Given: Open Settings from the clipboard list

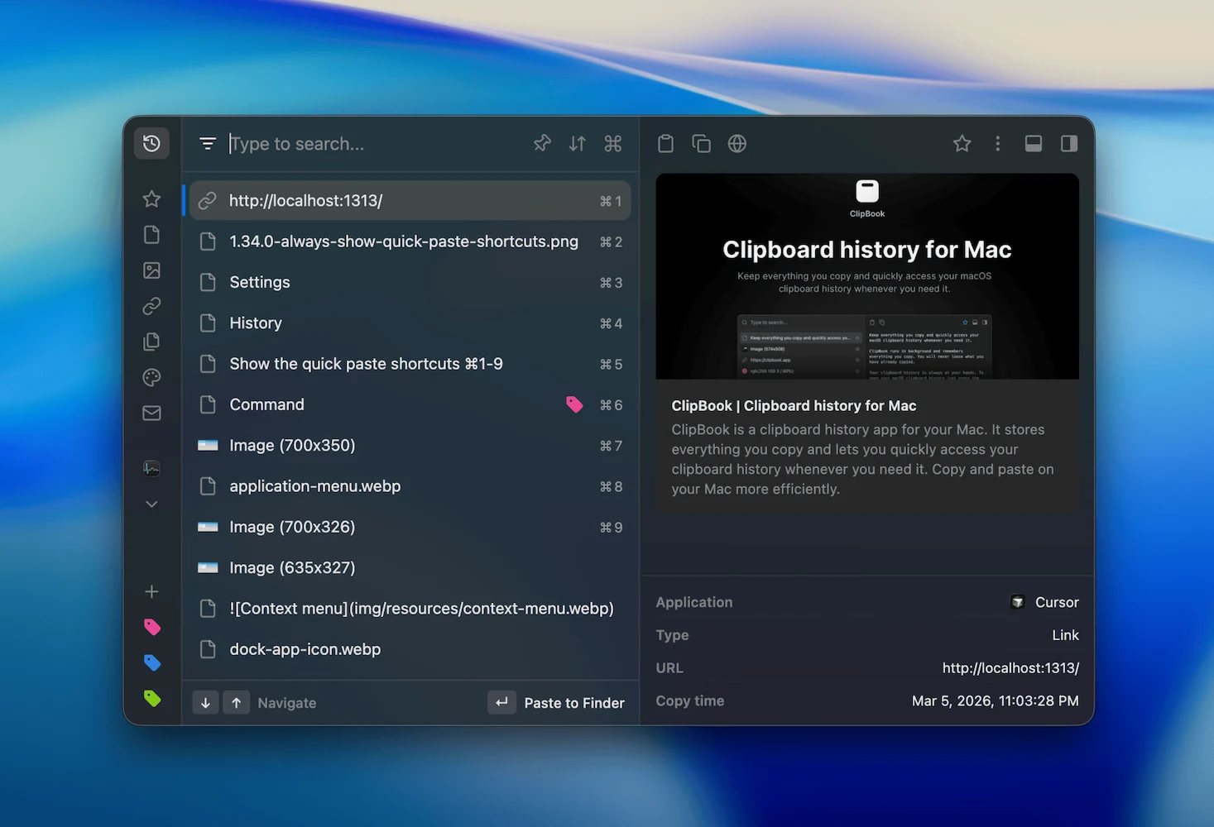Looking at the screenshot, I should pos(259,282).
